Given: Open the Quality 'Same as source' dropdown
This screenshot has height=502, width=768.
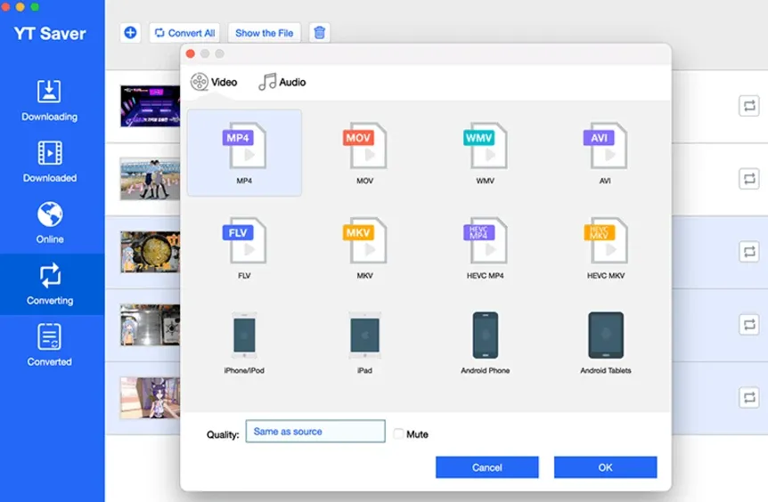Looking at the screenshot, I should tap(315, 431).
